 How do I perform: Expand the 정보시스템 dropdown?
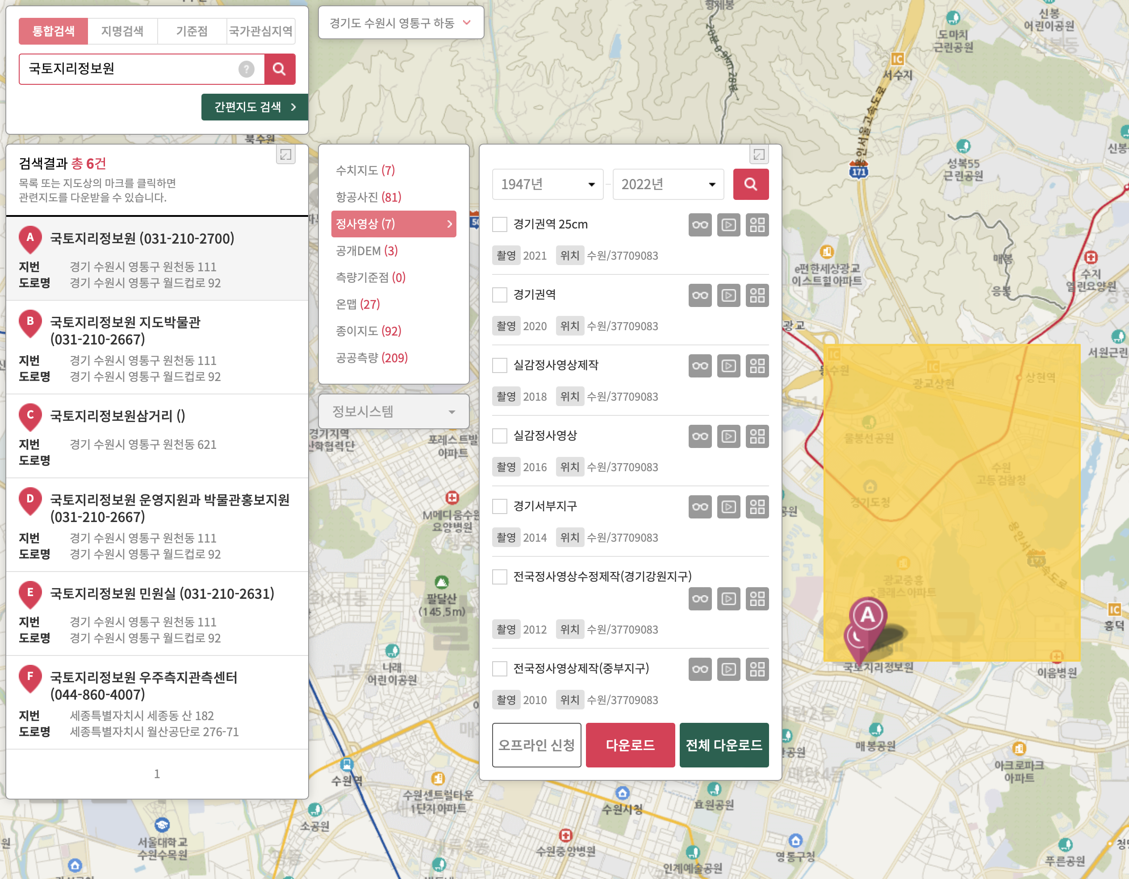click(x=393, y=411)
